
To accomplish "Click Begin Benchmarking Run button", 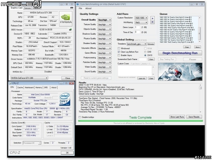I will pos(180,53).
